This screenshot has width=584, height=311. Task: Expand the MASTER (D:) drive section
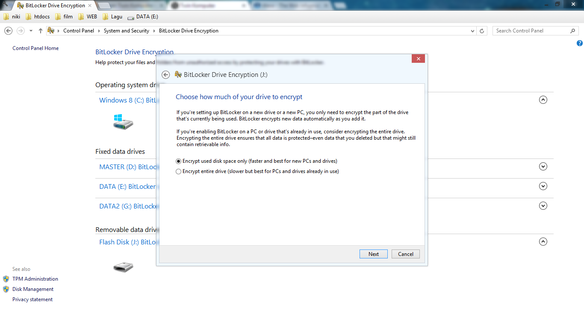click(x=543, y=167)
